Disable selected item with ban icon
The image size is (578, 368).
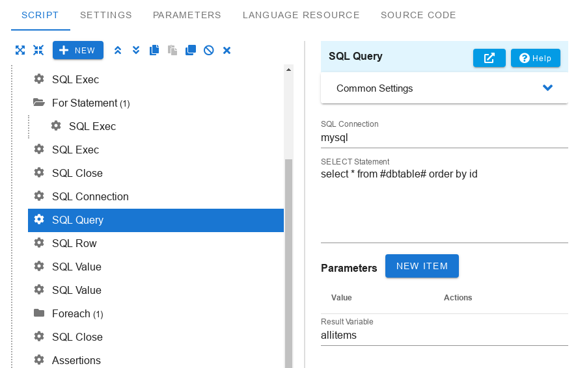coord(209,50)
